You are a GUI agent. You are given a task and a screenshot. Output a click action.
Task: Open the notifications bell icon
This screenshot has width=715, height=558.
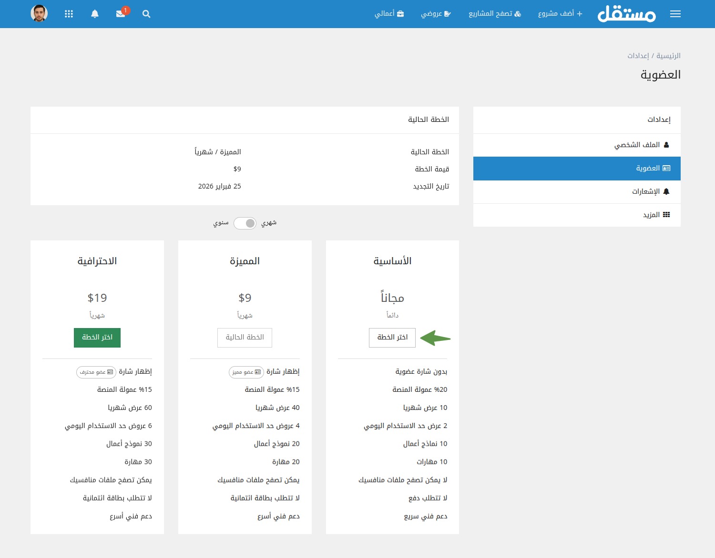coord(95,14)
